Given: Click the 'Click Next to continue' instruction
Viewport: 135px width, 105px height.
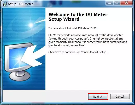Looking at the screenshot, I should 78,52.
